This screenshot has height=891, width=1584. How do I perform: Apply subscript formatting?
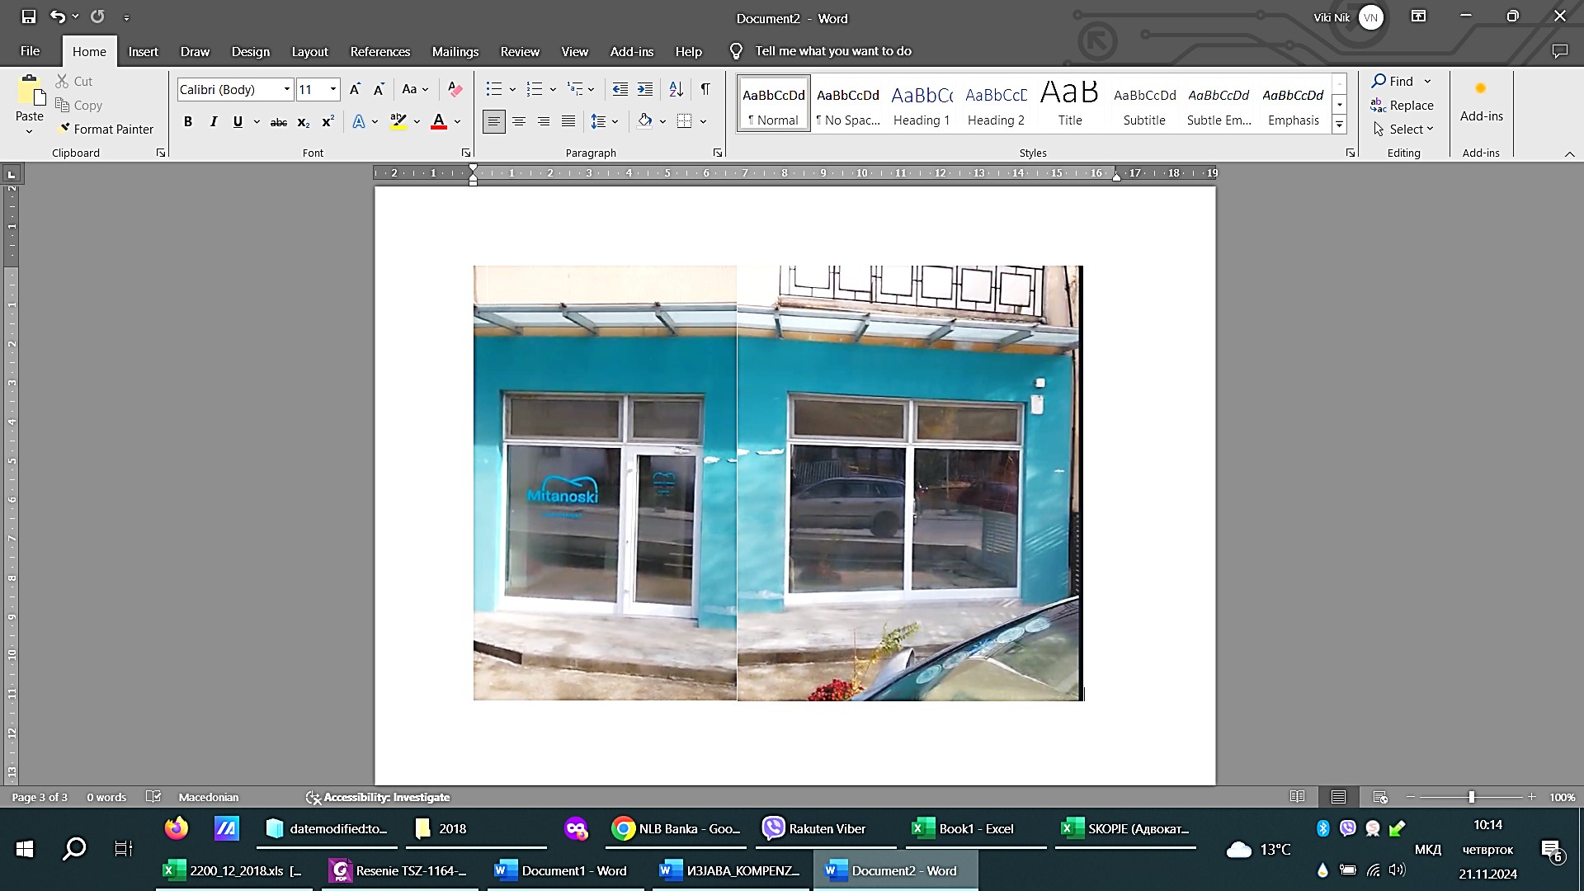click(304, 122)
